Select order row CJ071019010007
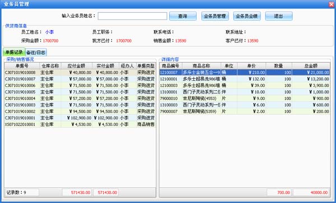Image resolution: width=336 pixels, height=203 pixels. point(80,79)
